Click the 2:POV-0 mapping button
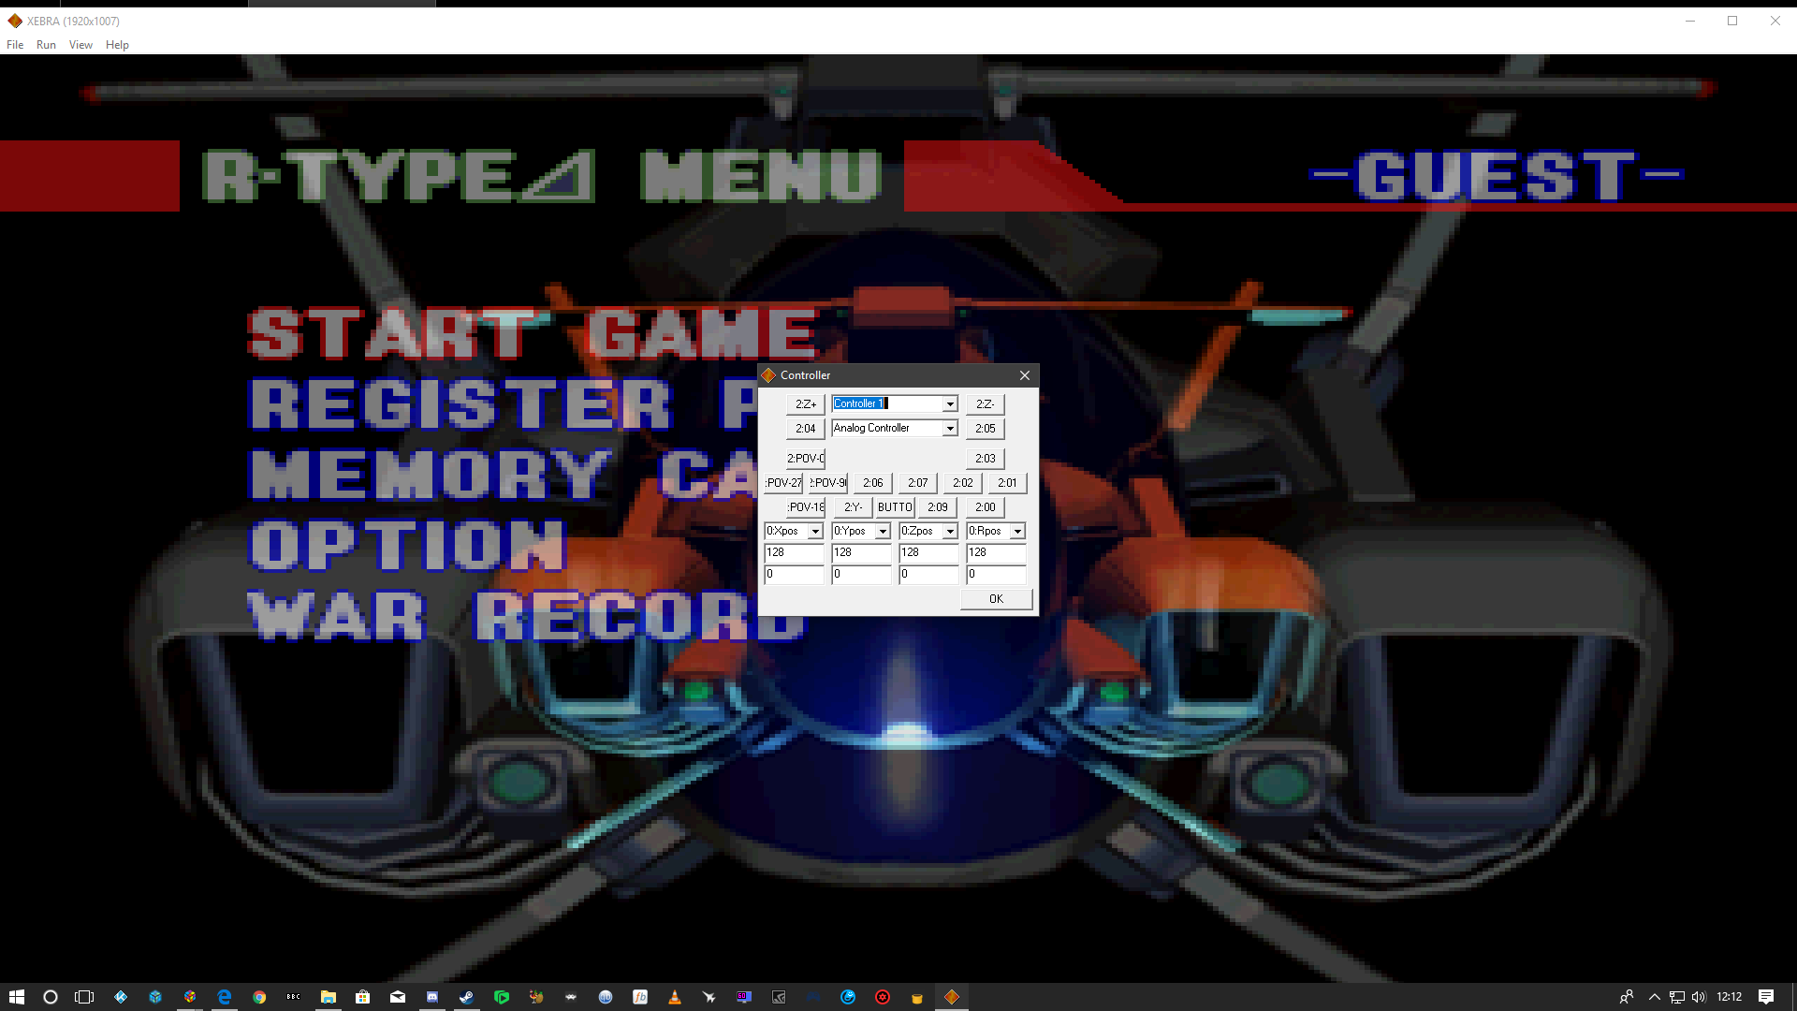 [x=805, y=459]
